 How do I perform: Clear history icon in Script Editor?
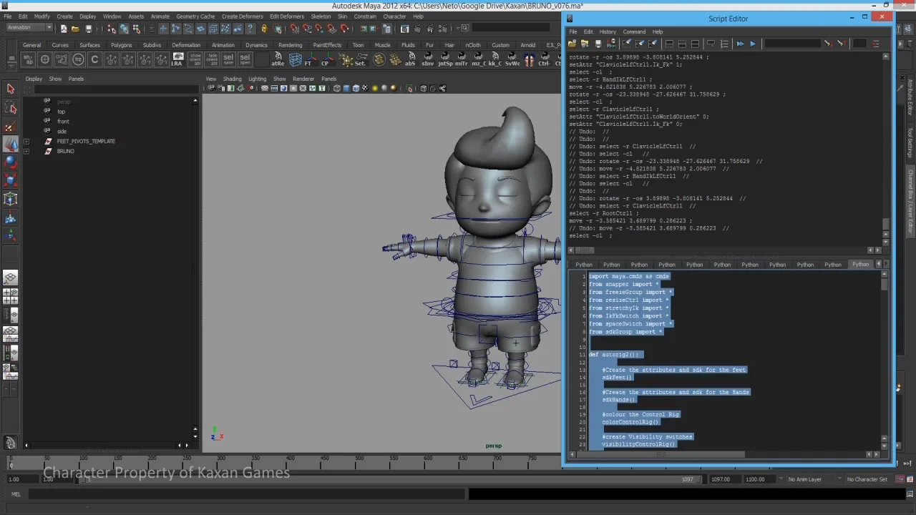(628, 44)
